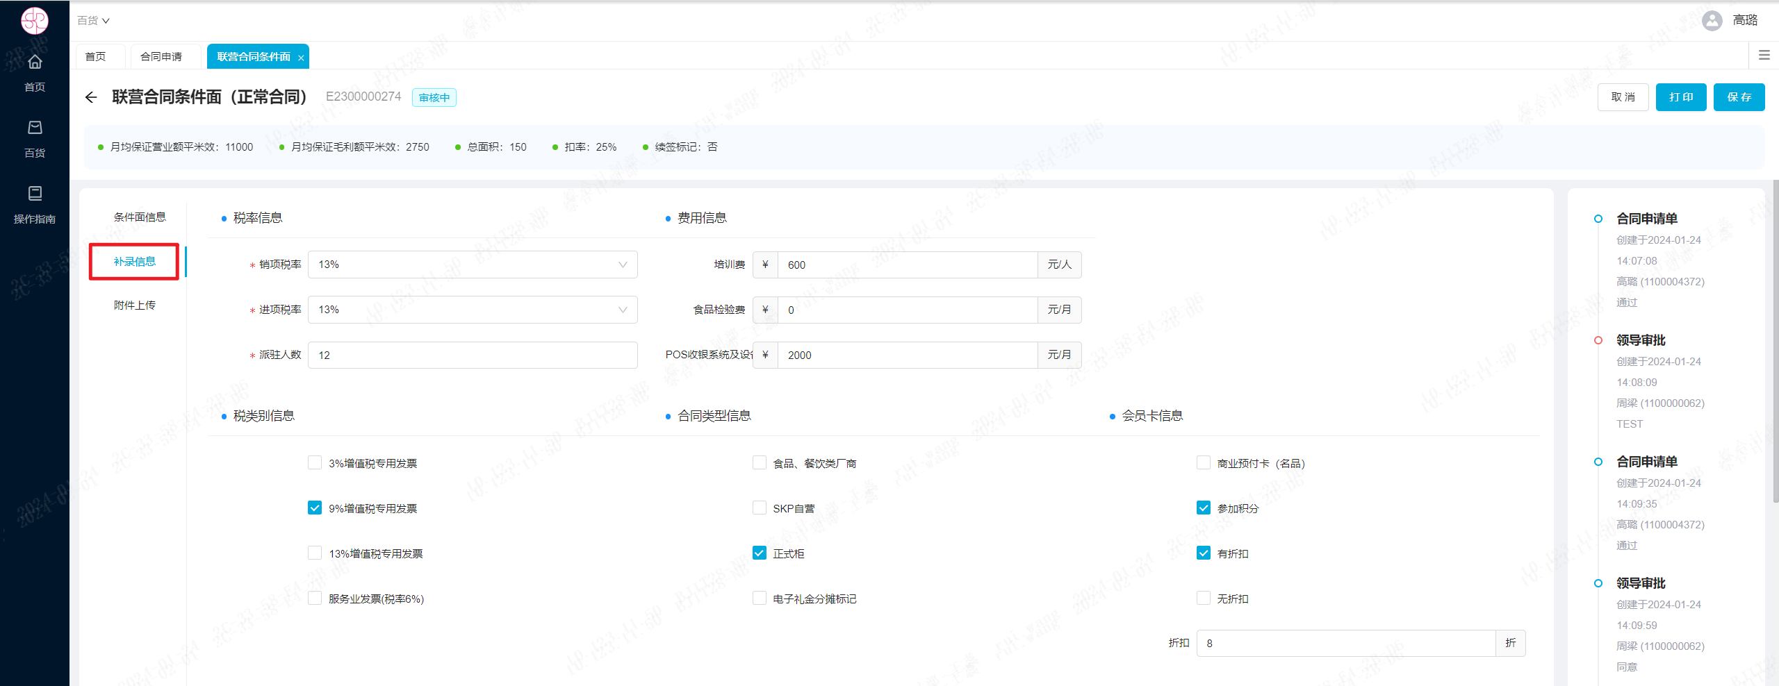The height and width of the screenshot is (686, 1779).
Task: Click 月均保证营业额平米效: 11000 text
Action: tap(181, 147)
